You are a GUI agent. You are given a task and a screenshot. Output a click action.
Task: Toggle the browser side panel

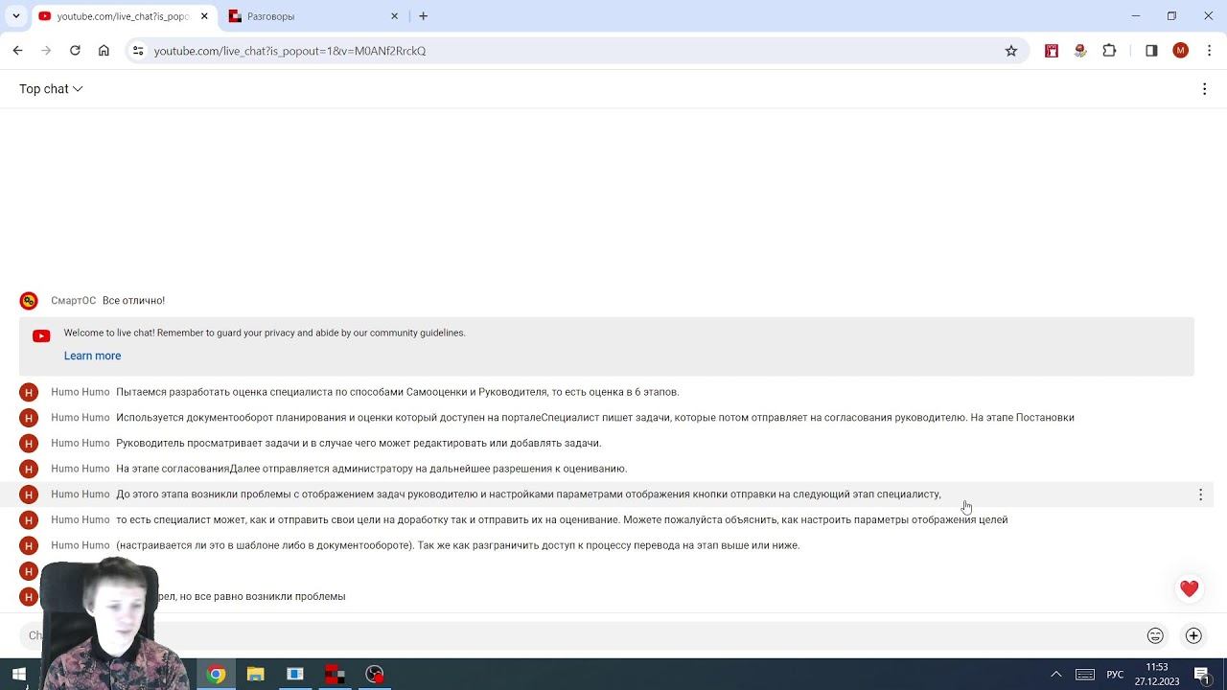[1151, 51]
